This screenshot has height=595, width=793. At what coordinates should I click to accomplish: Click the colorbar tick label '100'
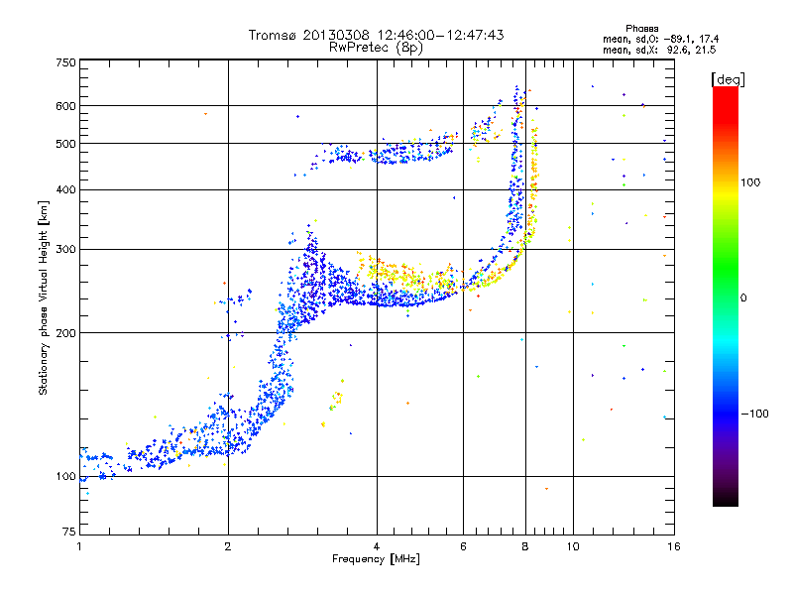tap(750, 182)
